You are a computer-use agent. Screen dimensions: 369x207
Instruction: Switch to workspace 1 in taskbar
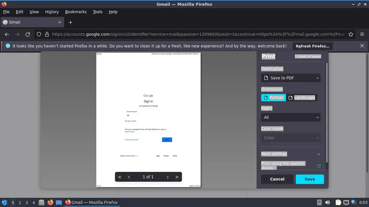(13, 202)
